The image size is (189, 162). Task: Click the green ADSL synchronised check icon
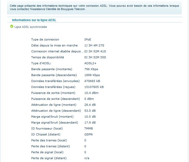pos(12,26)
